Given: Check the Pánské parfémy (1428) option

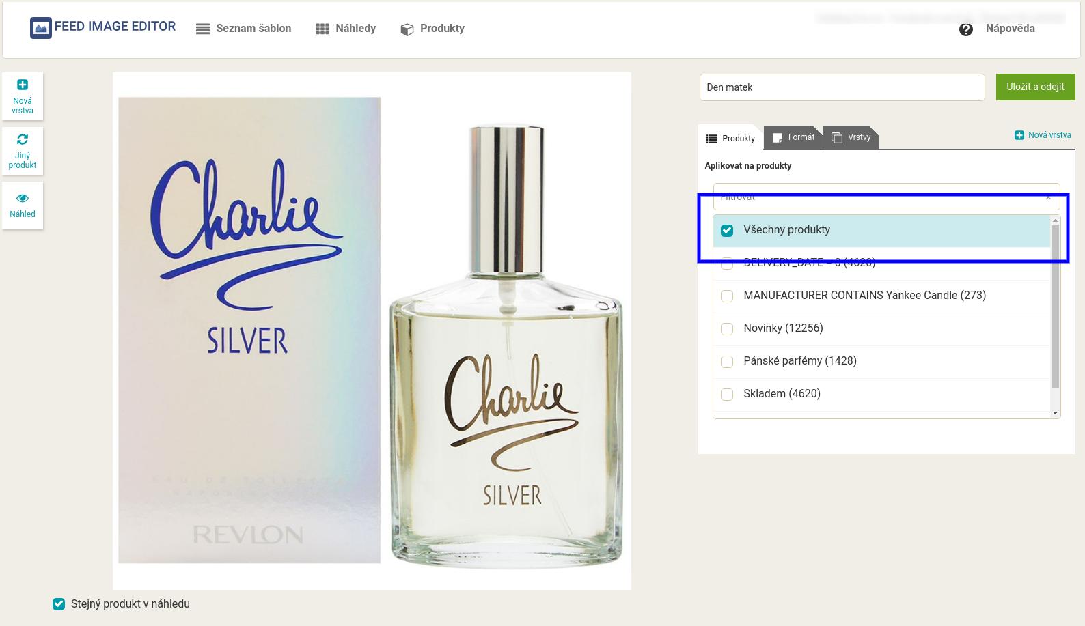Looking at the screenshot, I should coord(727,362).
